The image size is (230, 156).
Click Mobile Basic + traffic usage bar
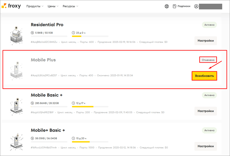coord(49,107)
